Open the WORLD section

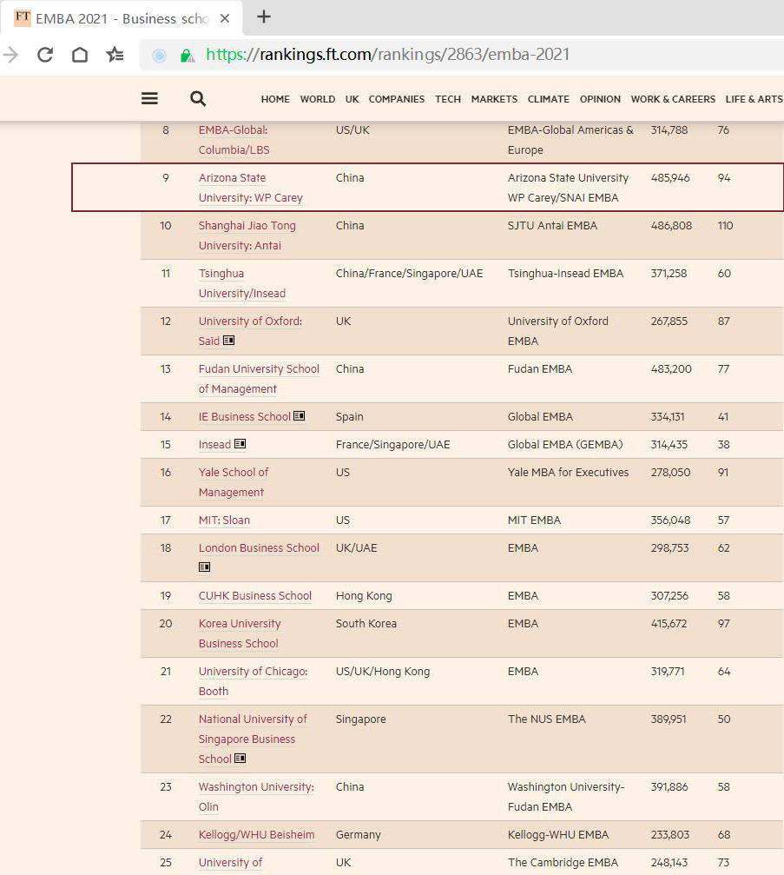click(x=317, y=99)
